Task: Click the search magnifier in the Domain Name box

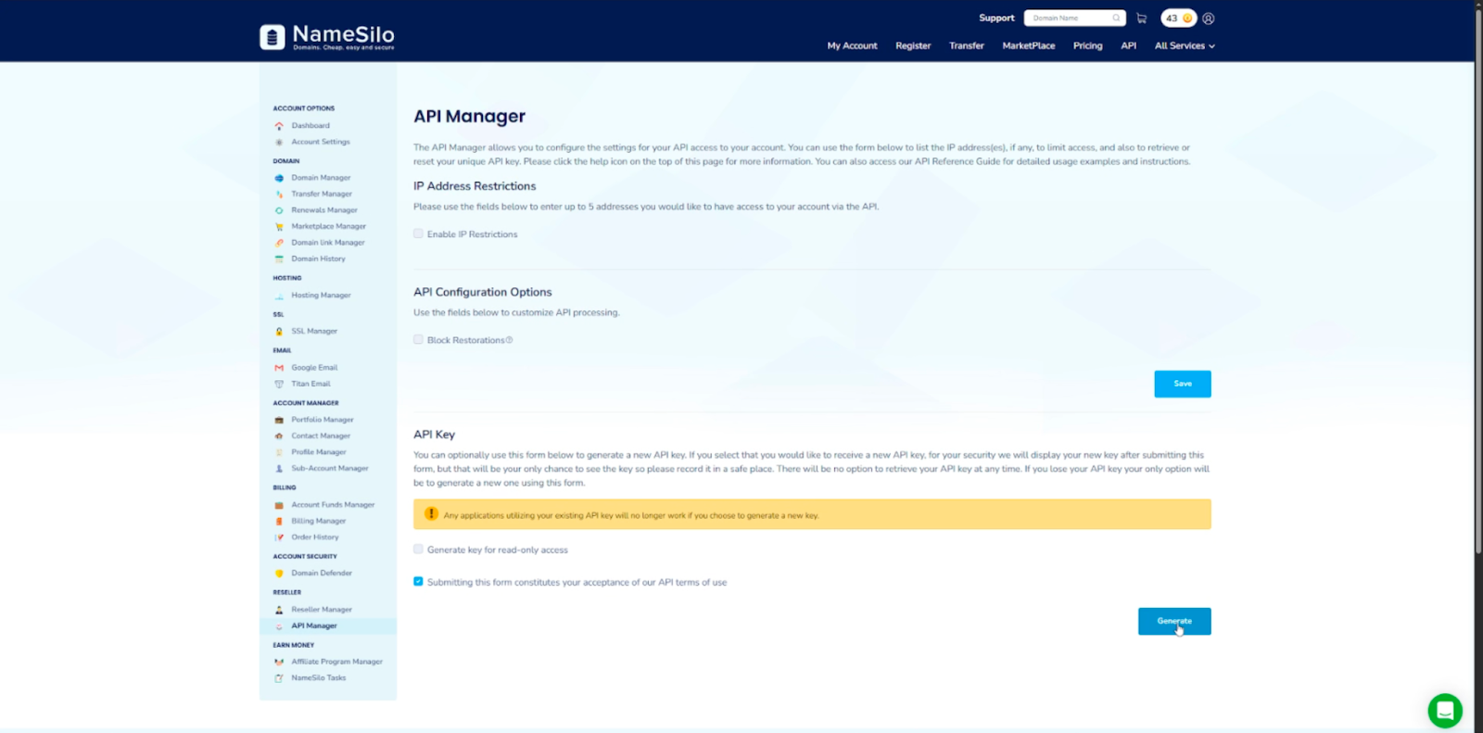Action: click(x=1116, y=18)
